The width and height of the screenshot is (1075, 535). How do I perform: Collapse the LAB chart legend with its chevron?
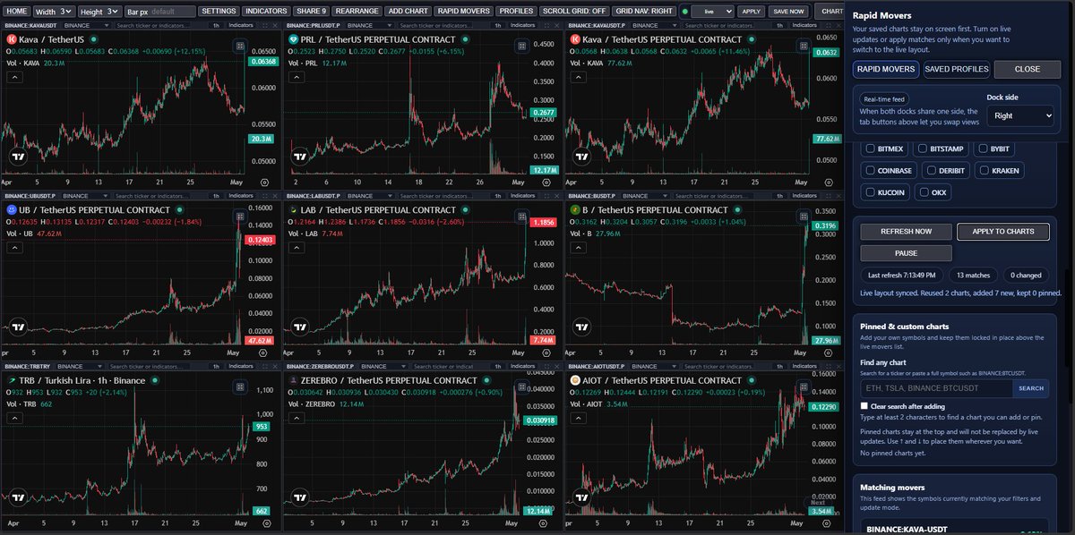click(x=295, y=248)
